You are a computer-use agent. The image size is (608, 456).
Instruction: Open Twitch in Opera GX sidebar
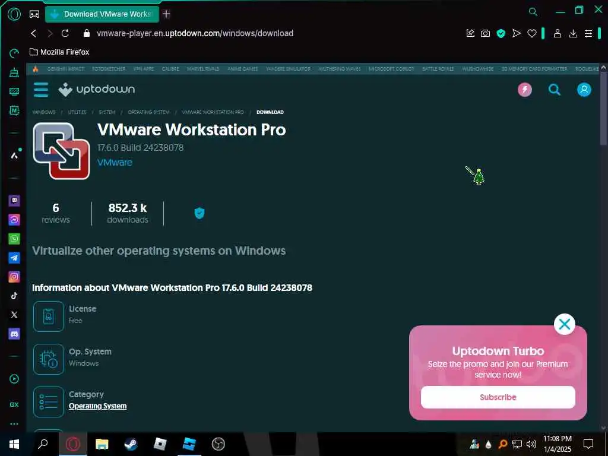pos(14,201)
